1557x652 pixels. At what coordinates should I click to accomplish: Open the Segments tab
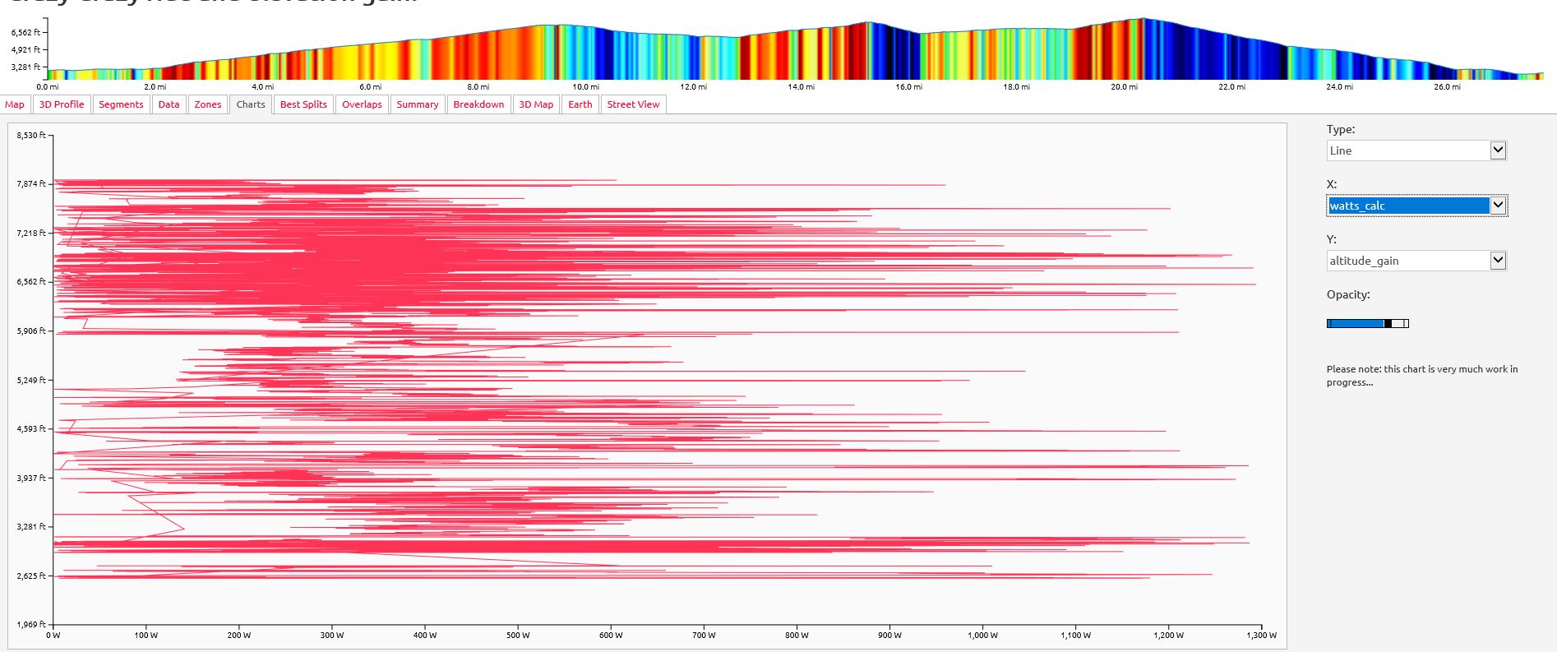[121, 104]
